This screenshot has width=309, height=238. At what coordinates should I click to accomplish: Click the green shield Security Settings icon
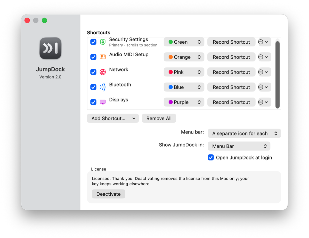point(103,42)
